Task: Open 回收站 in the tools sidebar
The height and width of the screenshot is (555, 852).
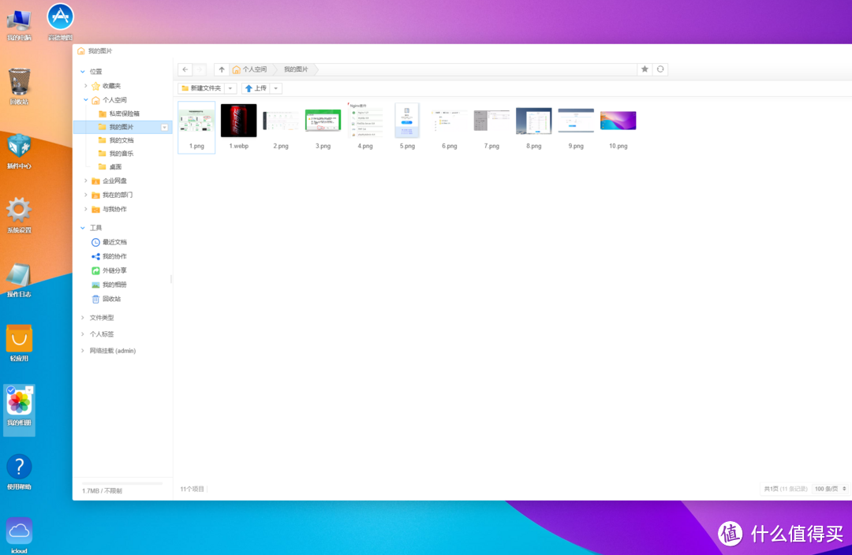Action: click(111, 299)
